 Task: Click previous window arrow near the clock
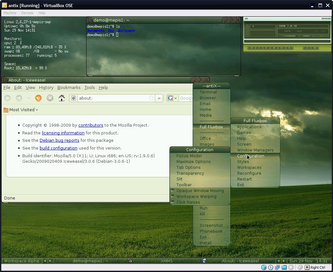point(278,261)
